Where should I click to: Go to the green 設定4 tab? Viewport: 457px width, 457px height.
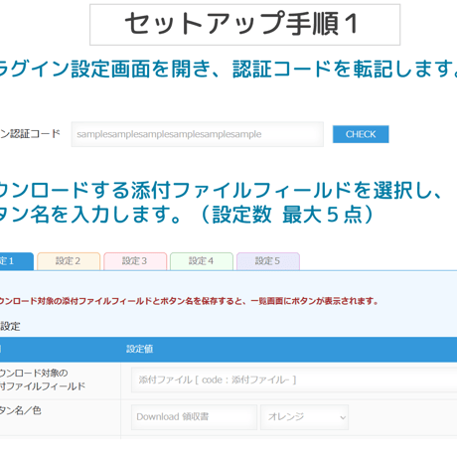point(202,261)
